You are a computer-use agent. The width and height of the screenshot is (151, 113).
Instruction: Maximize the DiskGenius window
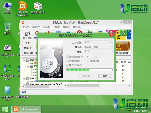pos(121,22)
